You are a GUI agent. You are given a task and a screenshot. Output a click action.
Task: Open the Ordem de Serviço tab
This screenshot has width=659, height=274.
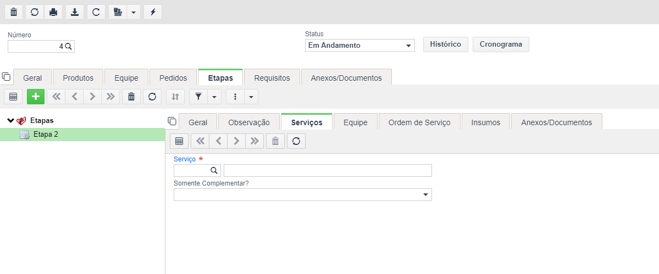(x=419, y=122)
